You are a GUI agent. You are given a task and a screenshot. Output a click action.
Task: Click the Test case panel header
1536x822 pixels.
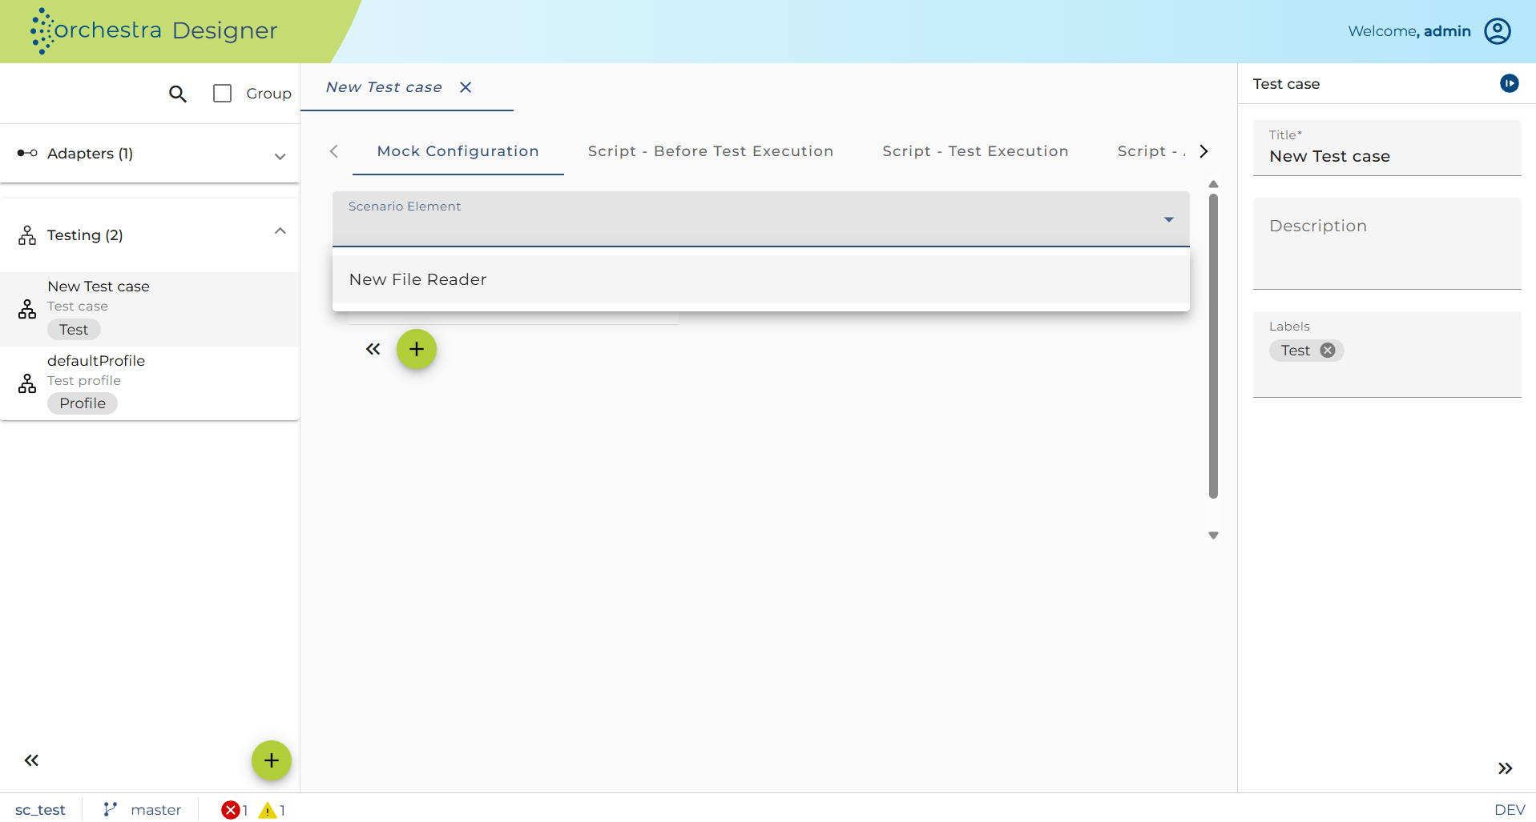1286,84
